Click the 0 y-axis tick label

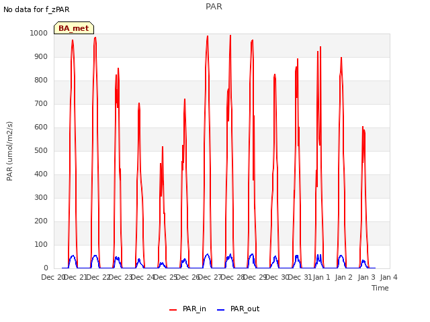(x=46, y=268)
